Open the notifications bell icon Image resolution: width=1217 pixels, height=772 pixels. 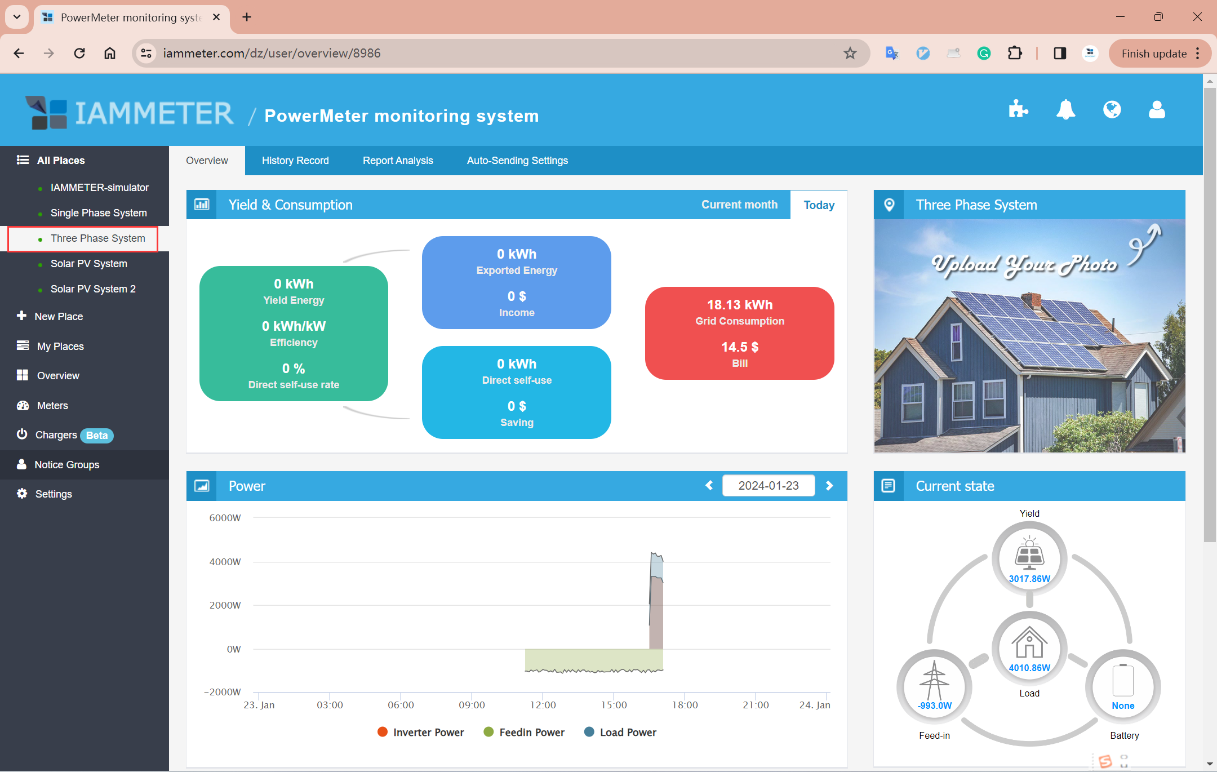pyautogui.click(x=1065, y=109)
